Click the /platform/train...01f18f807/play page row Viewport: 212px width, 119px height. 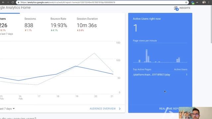click(x=160, y=75)
